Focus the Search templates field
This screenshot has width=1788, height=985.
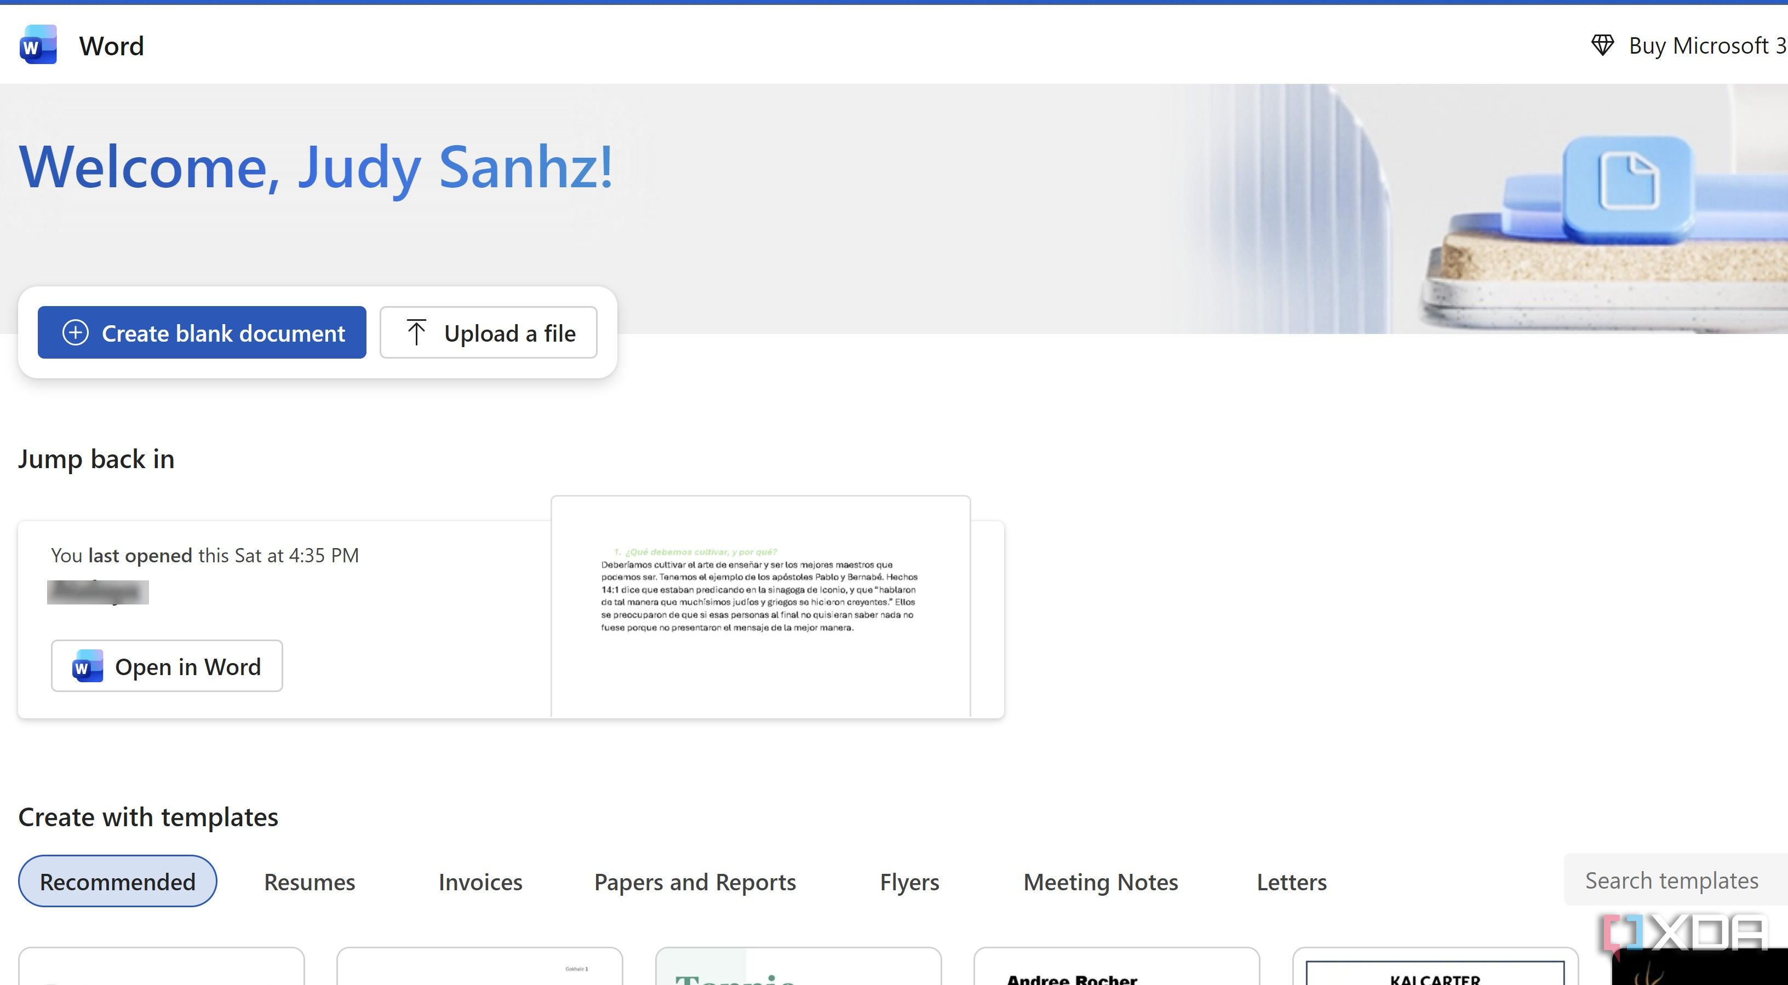point(1676,880)
